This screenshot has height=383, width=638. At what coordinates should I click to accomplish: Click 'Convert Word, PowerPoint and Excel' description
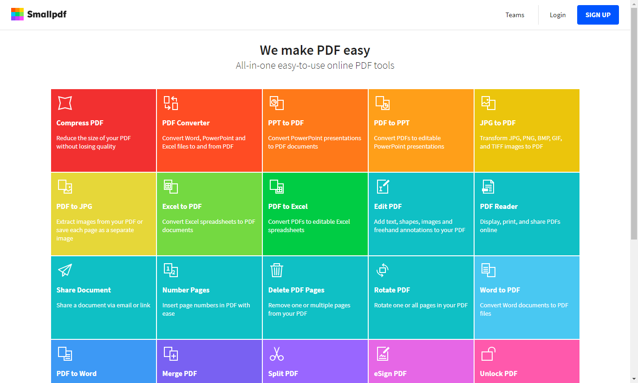coord(204,142)
